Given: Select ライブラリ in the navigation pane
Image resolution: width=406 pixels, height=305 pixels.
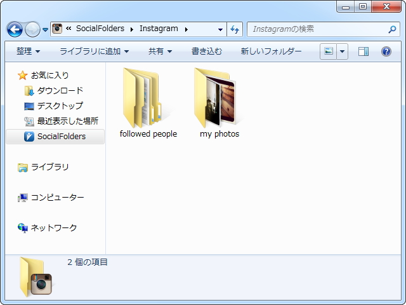Looking at the screenshot, I should pyautogui.click(x=49, y=166).
